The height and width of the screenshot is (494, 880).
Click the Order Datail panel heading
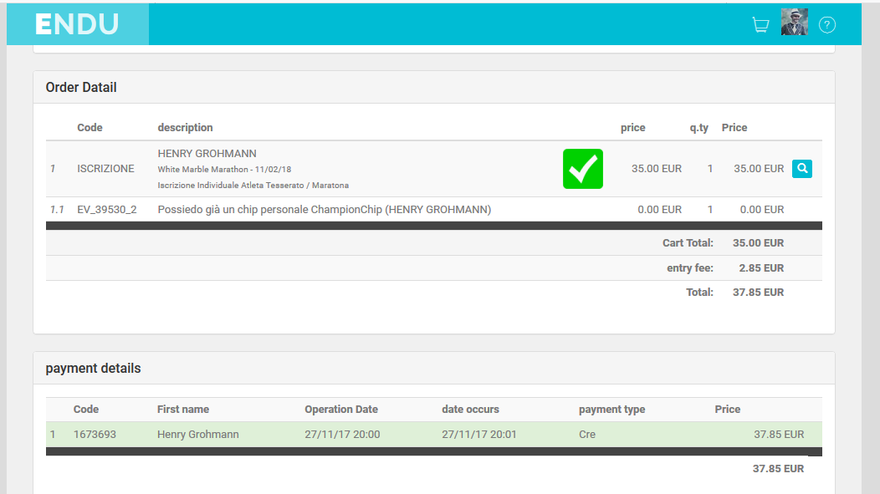(x=81, y=88)
